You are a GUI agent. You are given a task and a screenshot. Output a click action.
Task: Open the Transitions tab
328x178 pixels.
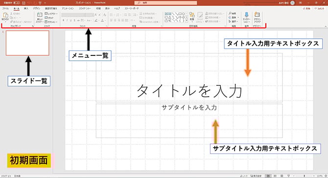coord(51,8)
